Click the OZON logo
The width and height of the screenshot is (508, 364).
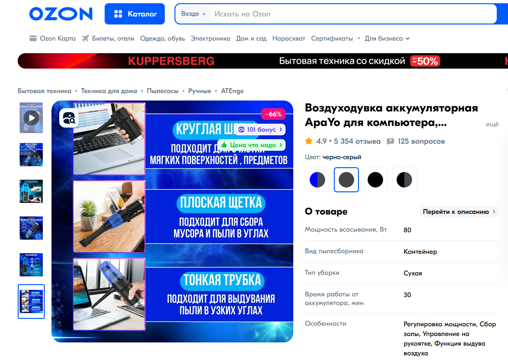(x=61, y=14)
